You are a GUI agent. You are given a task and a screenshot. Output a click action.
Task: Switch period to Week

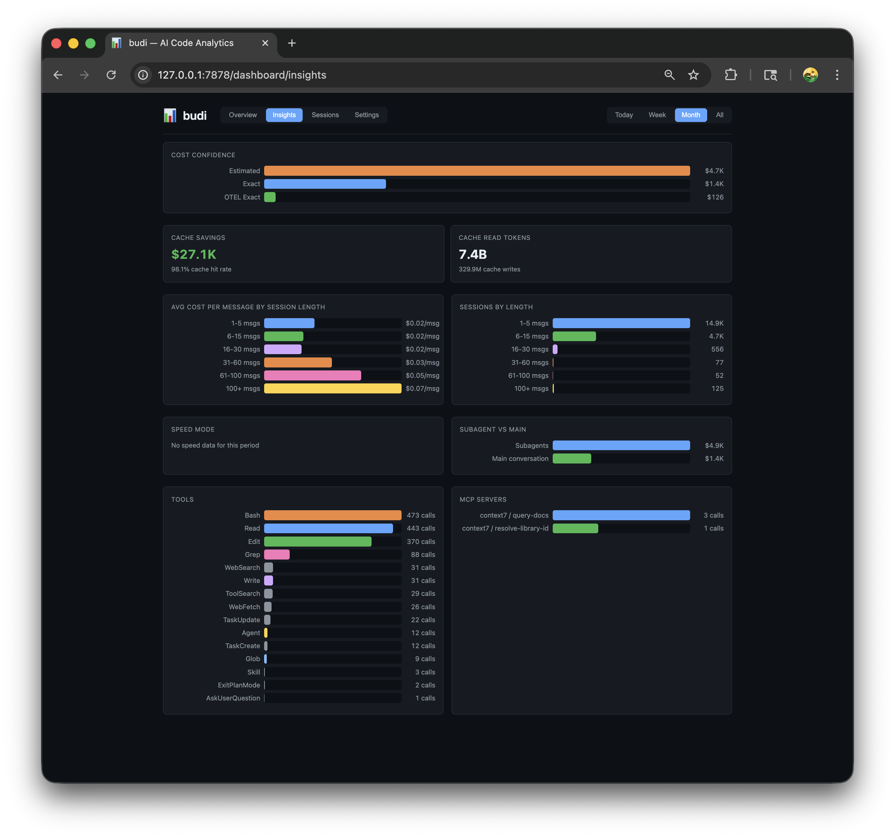(657, 115)
